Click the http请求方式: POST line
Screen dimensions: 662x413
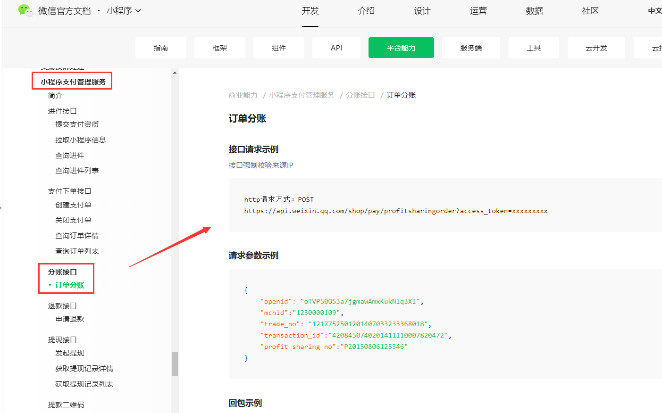pyautogui.click(x=279, y=199)
